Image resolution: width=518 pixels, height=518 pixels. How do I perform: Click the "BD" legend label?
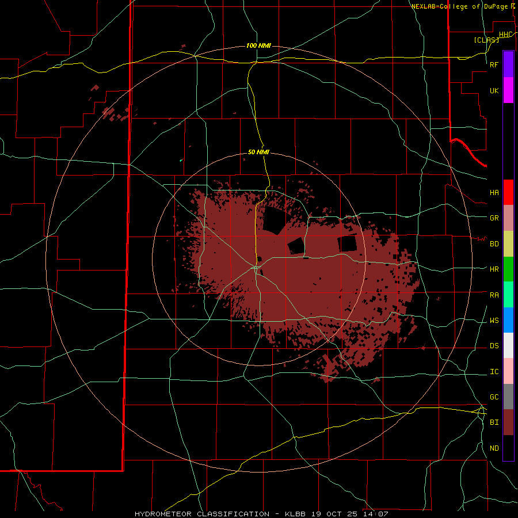(x=494, y=244)
